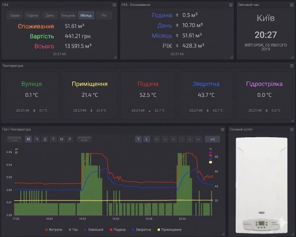Click the Зворотна 43.7 °C tile
Screen dimensions: 296x237
click(206, 96)
